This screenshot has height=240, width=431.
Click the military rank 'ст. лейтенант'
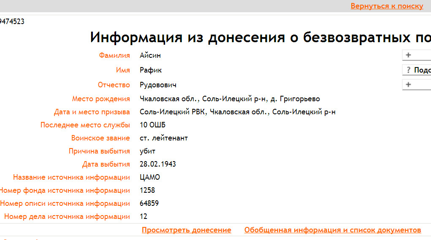pyautogui.click(x=164, y=138)
